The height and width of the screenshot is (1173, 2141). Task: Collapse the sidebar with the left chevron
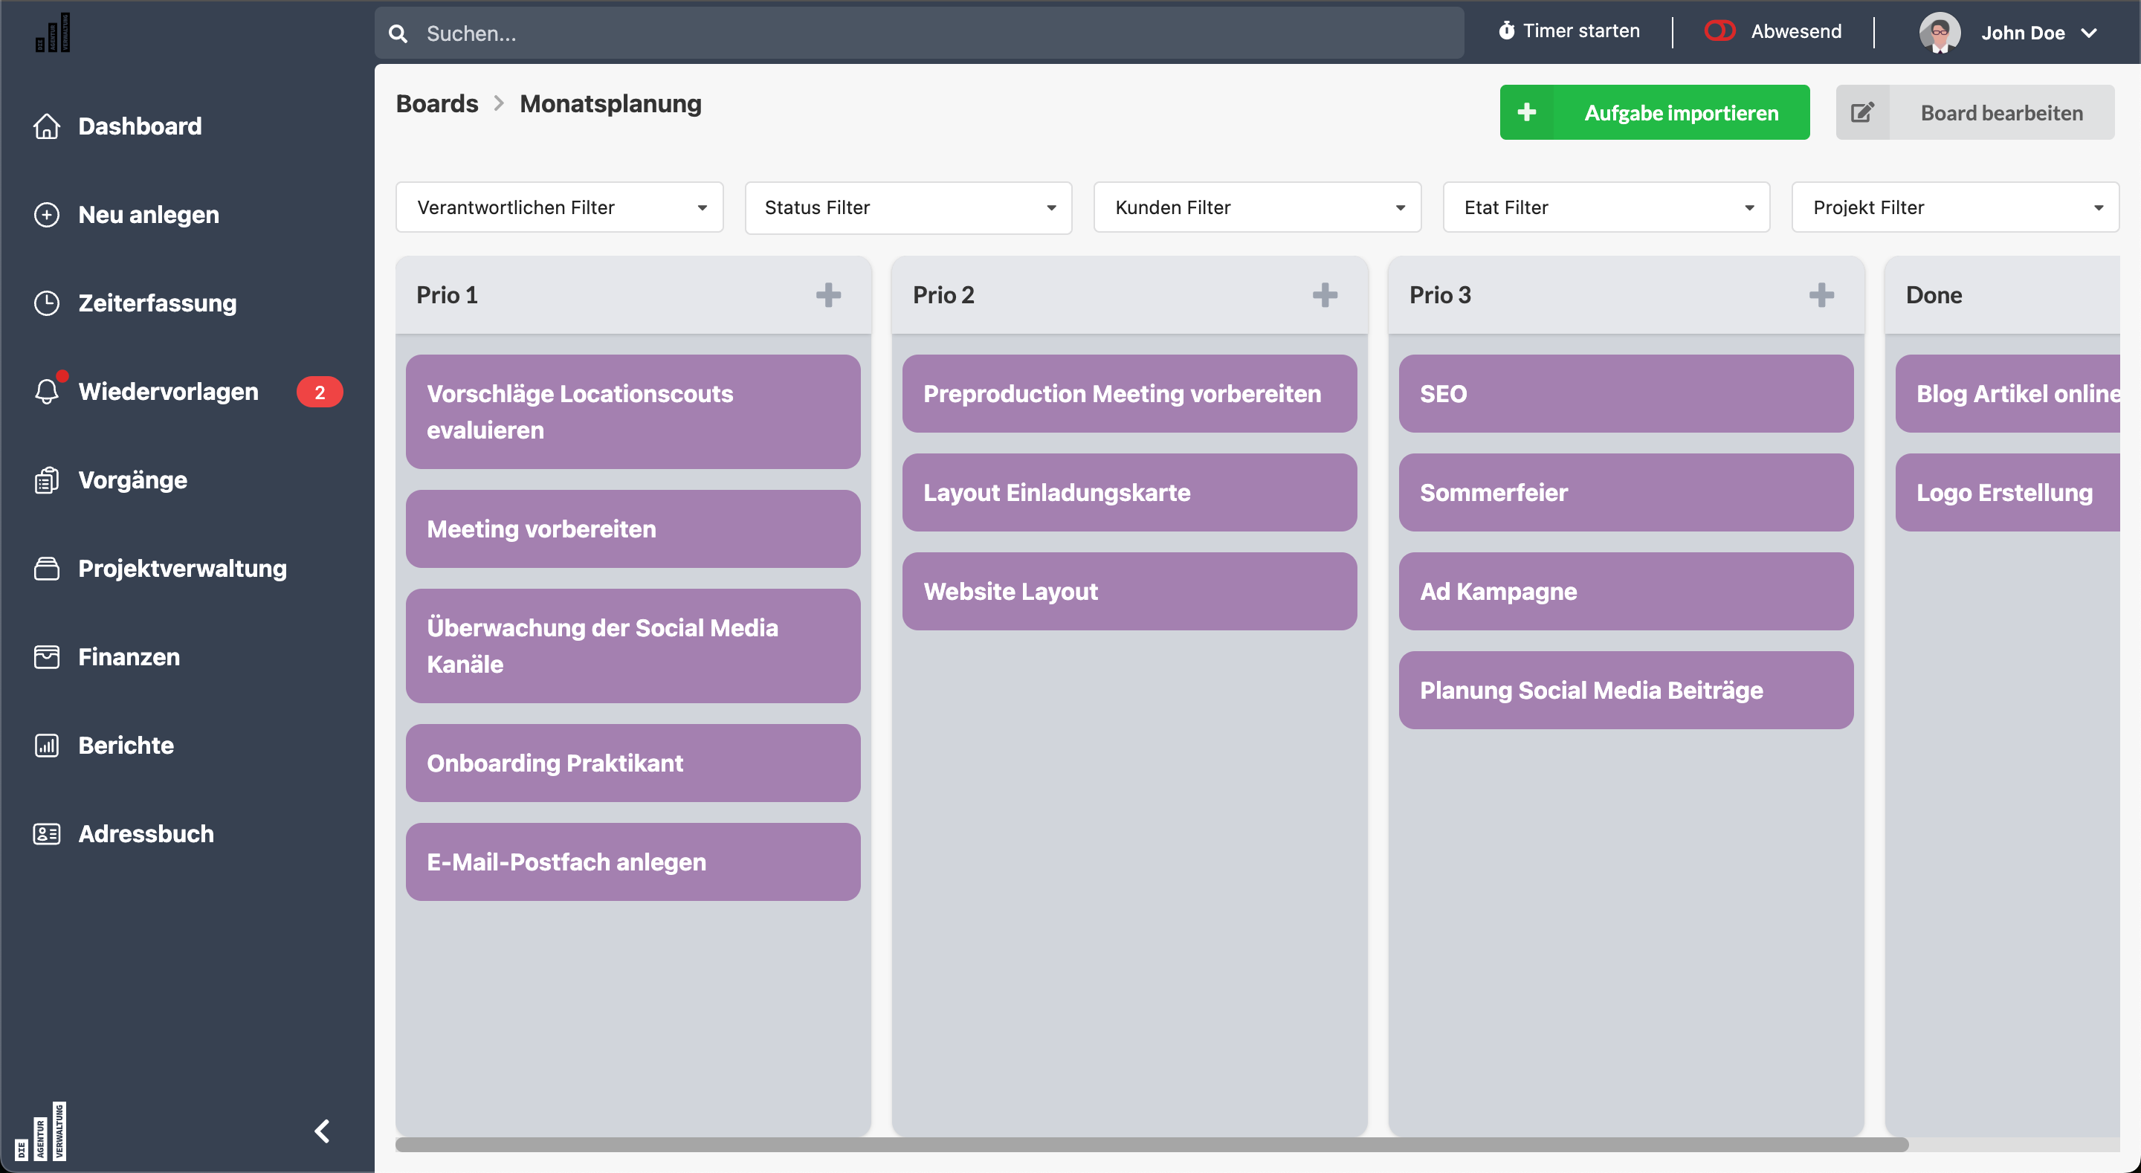[x=323, y=1131]
